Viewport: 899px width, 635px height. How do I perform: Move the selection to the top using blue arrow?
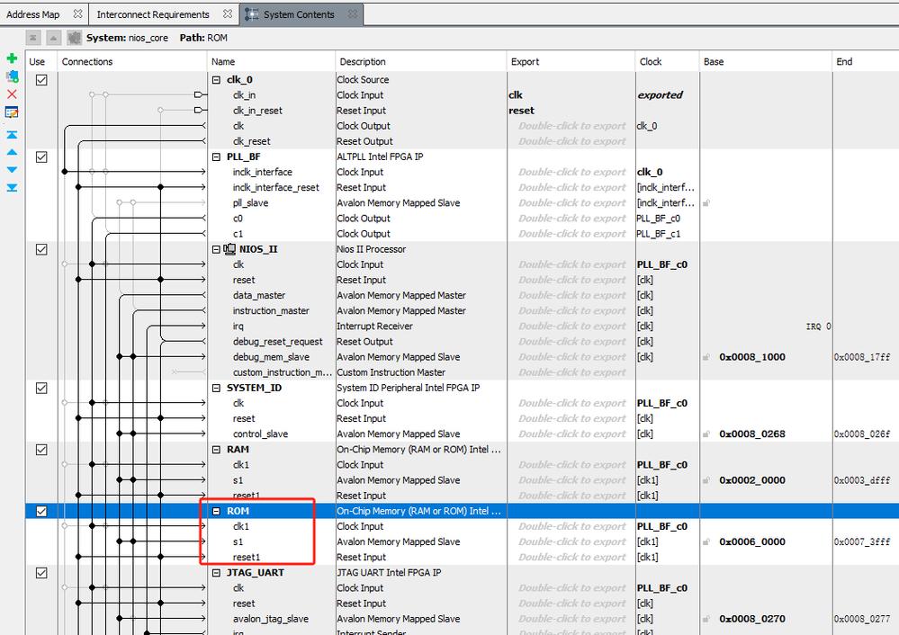[12, 135]
